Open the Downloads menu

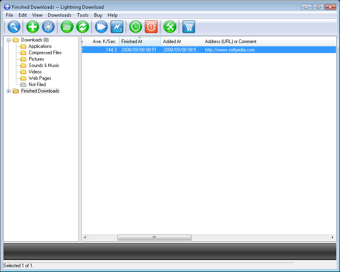pyautogui.click(x=59, y=15)
